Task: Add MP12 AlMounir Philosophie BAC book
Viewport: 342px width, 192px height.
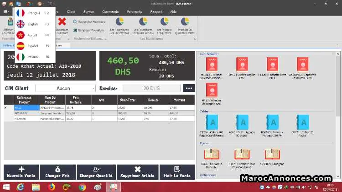Action: (x=212, y=94)
